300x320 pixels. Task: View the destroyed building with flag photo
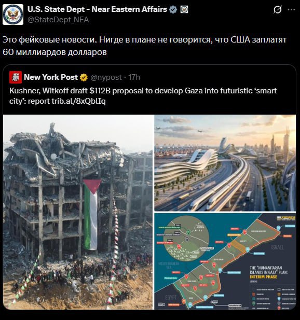pyautogui.click(x=78, y=212)
